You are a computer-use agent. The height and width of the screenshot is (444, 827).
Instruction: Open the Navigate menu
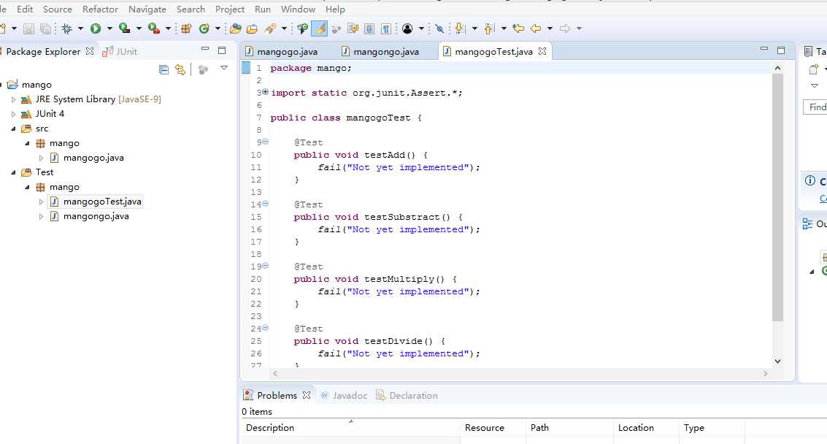147,9
